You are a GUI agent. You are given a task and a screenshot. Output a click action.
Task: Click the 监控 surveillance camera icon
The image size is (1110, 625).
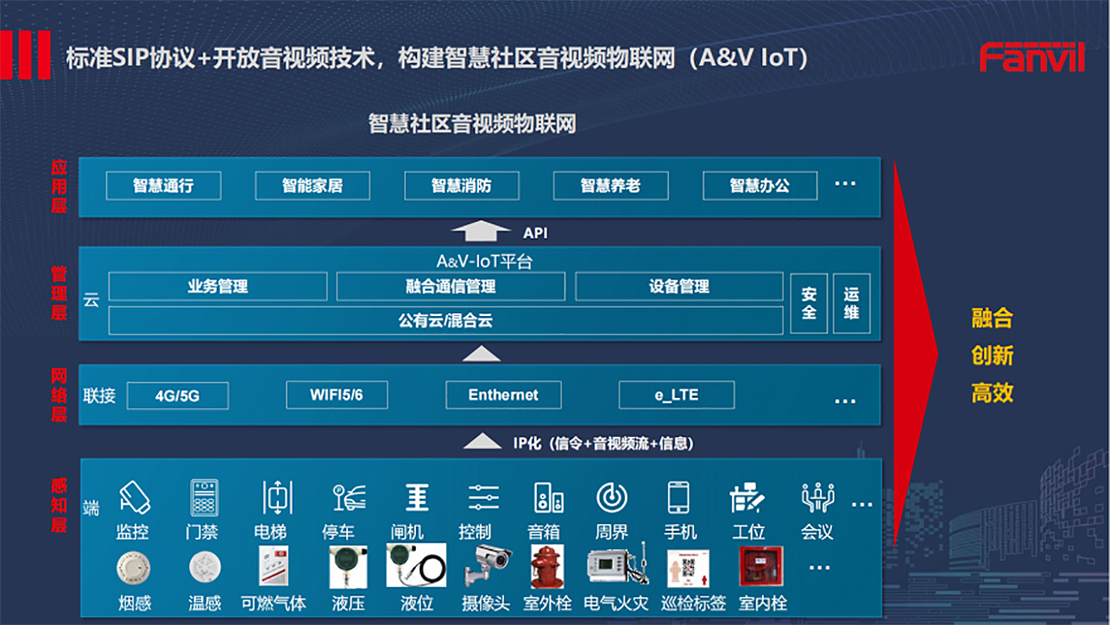(x=134, y=497)
